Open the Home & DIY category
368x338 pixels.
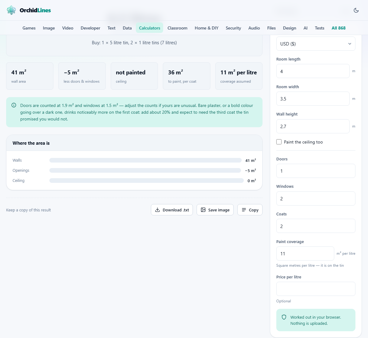(207, 28)
